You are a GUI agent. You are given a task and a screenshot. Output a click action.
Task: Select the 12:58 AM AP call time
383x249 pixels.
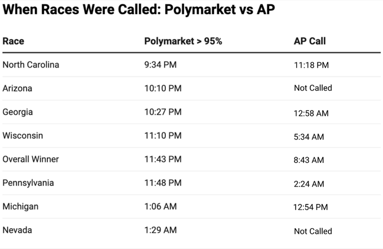click(311, 113)
